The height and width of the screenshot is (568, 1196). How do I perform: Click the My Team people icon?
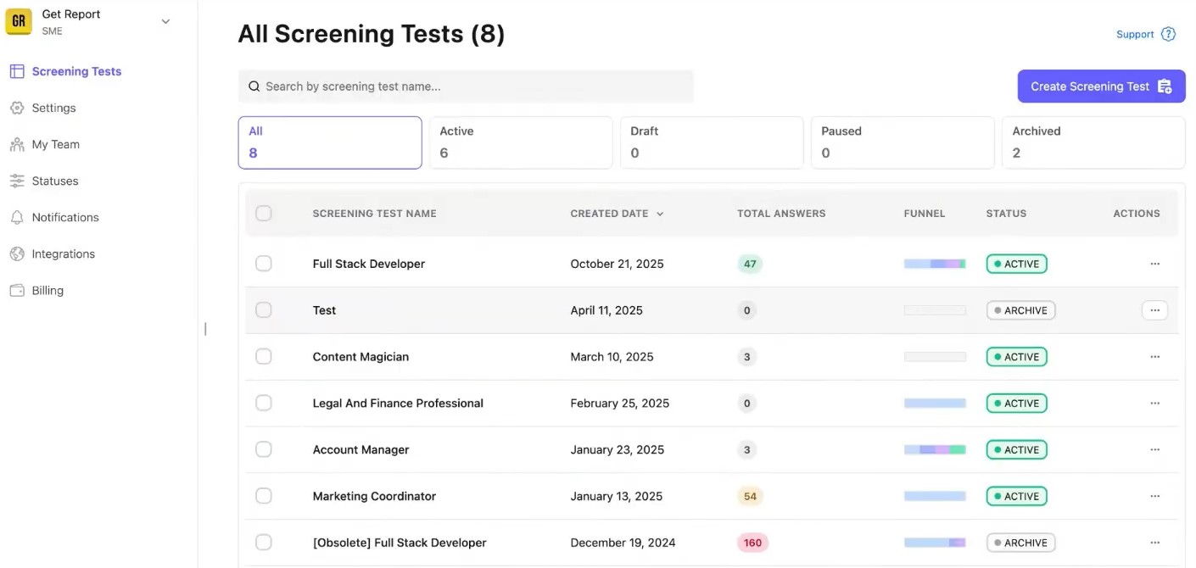coord(17,144)
